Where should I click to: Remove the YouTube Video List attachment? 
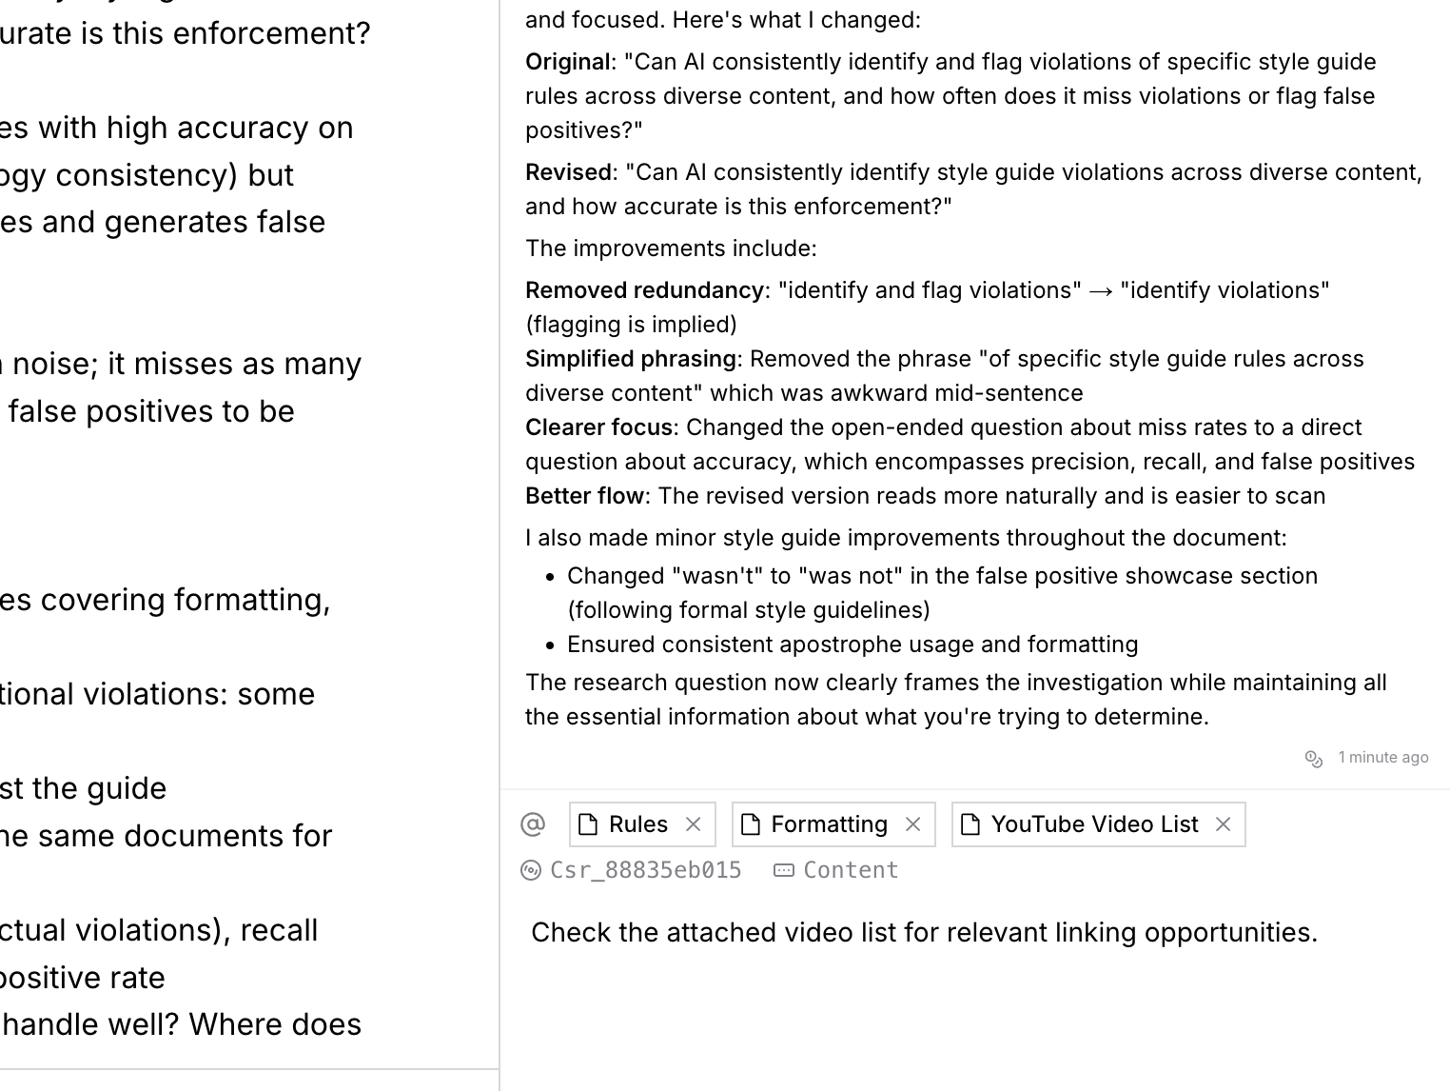1224,824
